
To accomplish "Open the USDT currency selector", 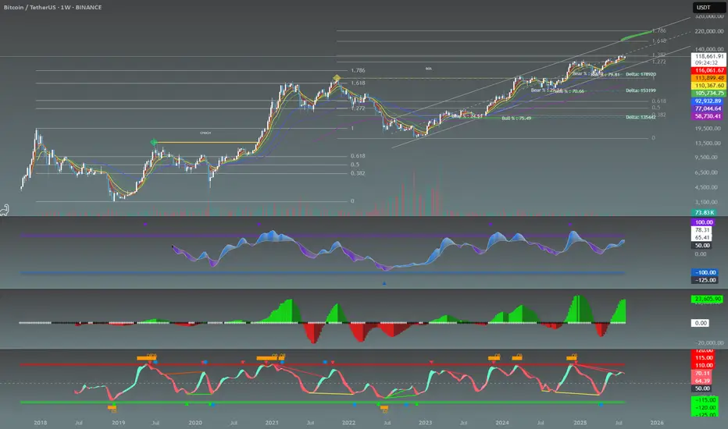I will [709, 8].
